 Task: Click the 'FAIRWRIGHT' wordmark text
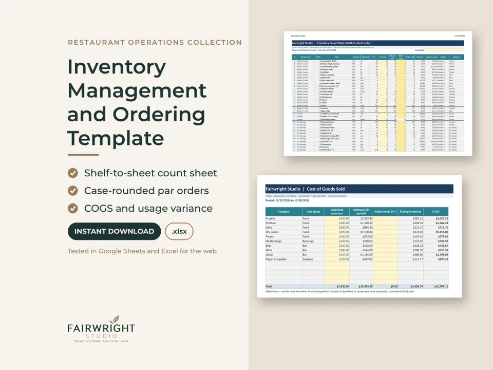pos(101,328)
